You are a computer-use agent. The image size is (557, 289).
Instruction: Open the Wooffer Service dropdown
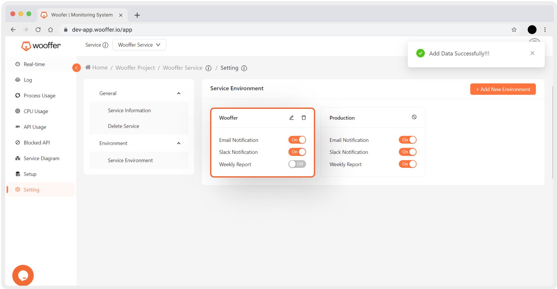coord(139,45)
